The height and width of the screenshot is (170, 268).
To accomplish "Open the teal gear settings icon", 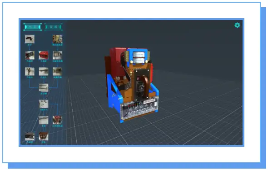I will click(x=237, y=25).
